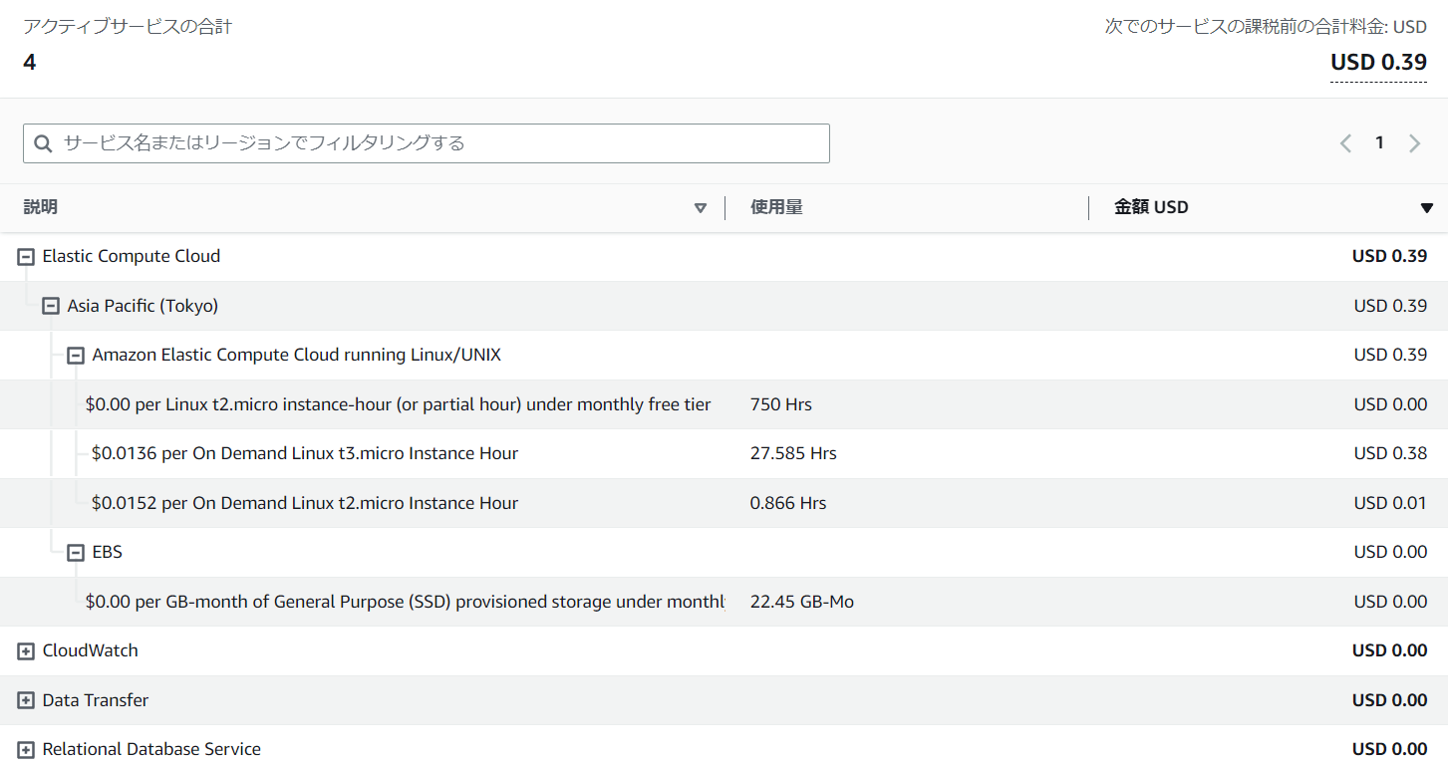Click the 22.45 GB-Mo usage value

point(802,602)
